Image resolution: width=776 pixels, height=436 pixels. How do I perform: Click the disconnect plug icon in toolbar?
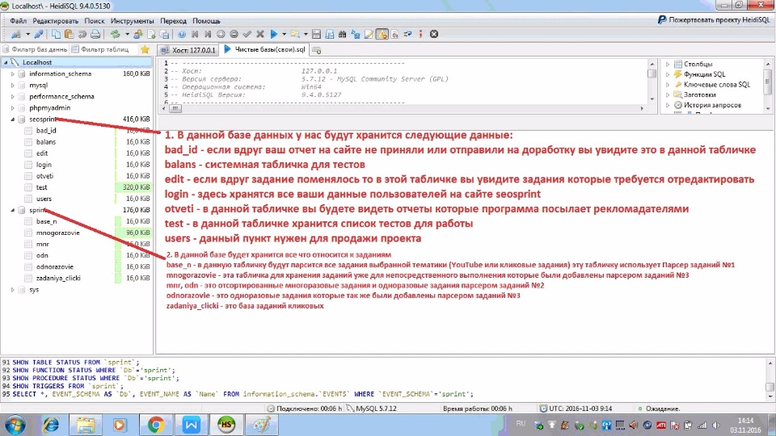click(x=39, y=34)
